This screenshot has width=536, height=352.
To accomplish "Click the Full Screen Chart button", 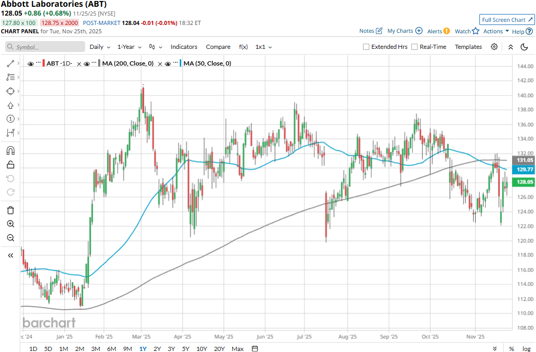I will pyautogui.click(x=507, y=20).
